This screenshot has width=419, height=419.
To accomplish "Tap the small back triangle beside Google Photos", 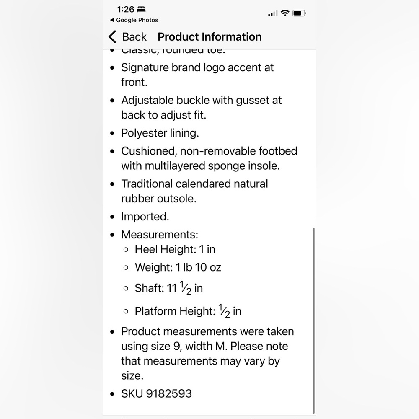I will pos(112,20).
